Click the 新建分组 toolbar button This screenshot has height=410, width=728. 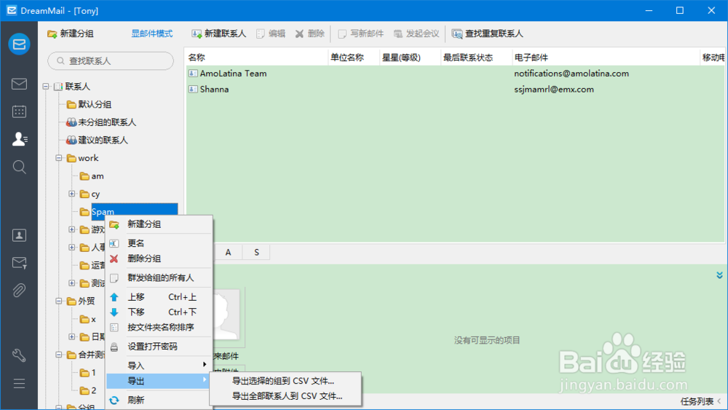(x=71, y=33)
